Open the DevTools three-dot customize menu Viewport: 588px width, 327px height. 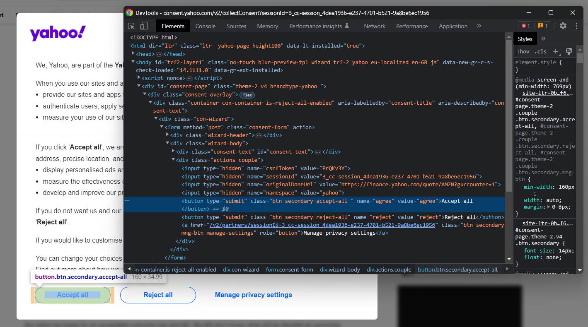576,26
